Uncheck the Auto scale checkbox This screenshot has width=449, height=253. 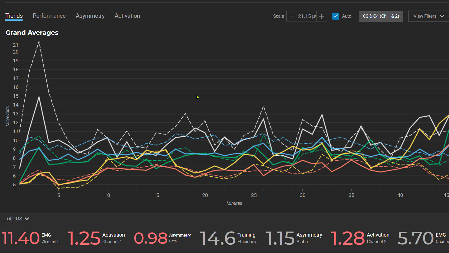pyautogui.click(x=335, y=16)
